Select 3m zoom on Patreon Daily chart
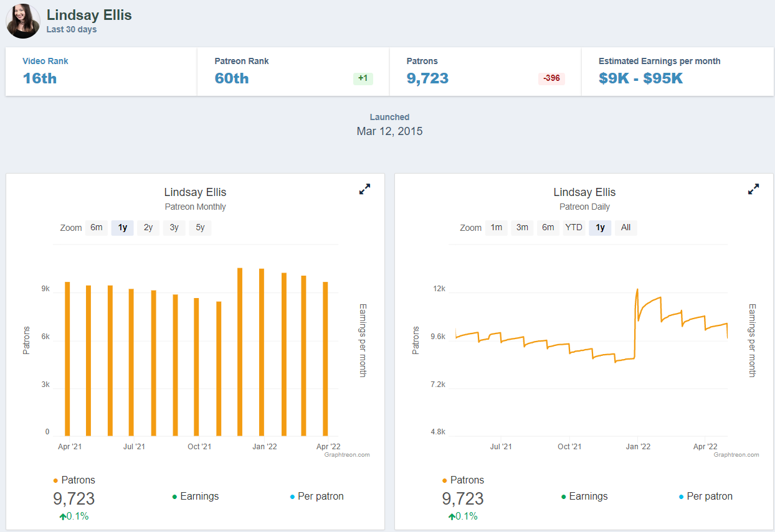The width and height of the screenshot is (775, 532). click(522, 228)
